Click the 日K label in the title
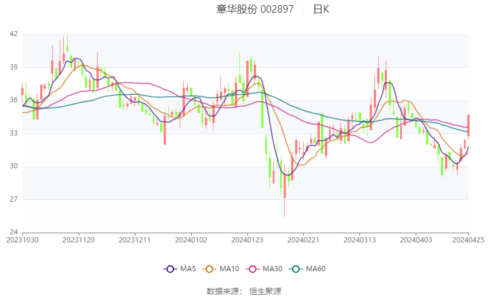Viewport: 488px width, 297px height. click(x=321, y=9)
